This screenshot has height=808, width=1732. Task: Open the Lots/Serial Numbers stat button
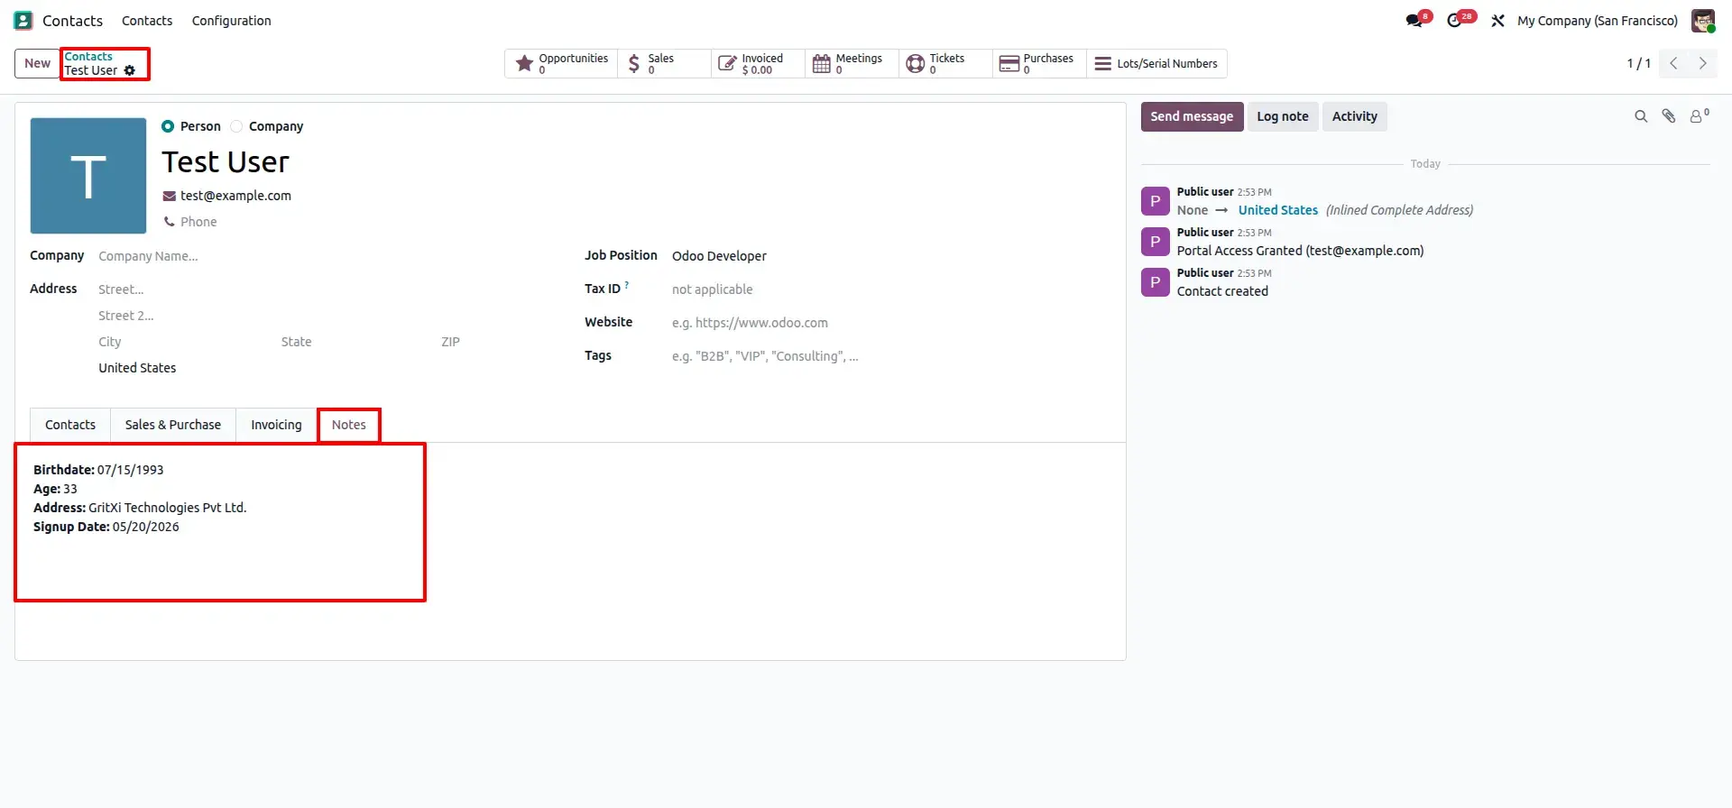point(1156,63)
